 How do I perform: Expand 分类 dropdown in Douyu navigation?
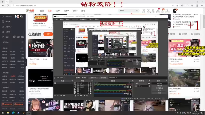(58, 11)
